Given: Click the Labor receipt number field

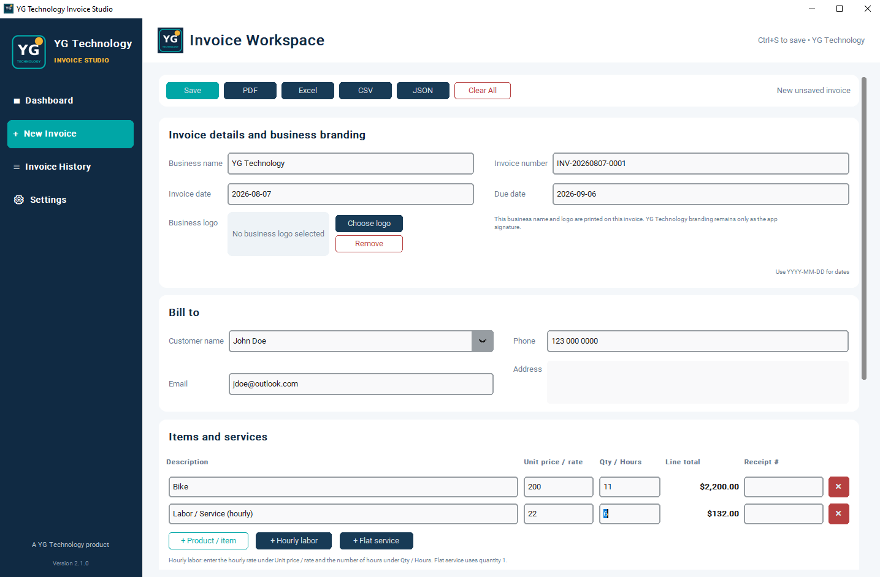Looking at the screenshot, I should 784,514.
